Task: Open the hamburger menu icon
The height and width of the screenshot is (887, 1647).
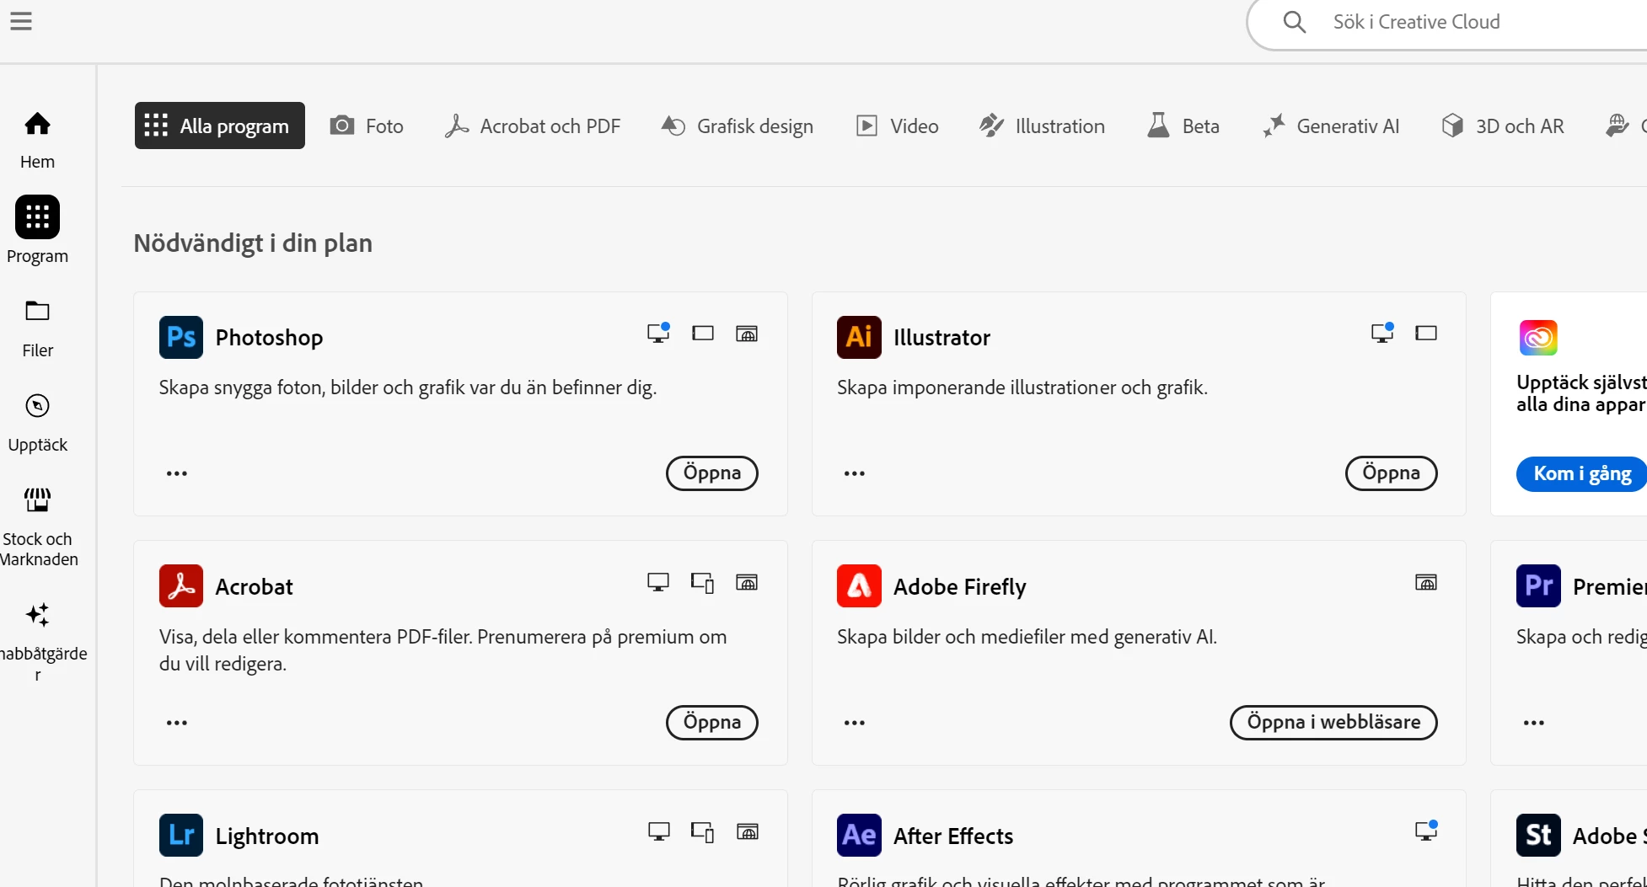Action: tap(21, 21)
